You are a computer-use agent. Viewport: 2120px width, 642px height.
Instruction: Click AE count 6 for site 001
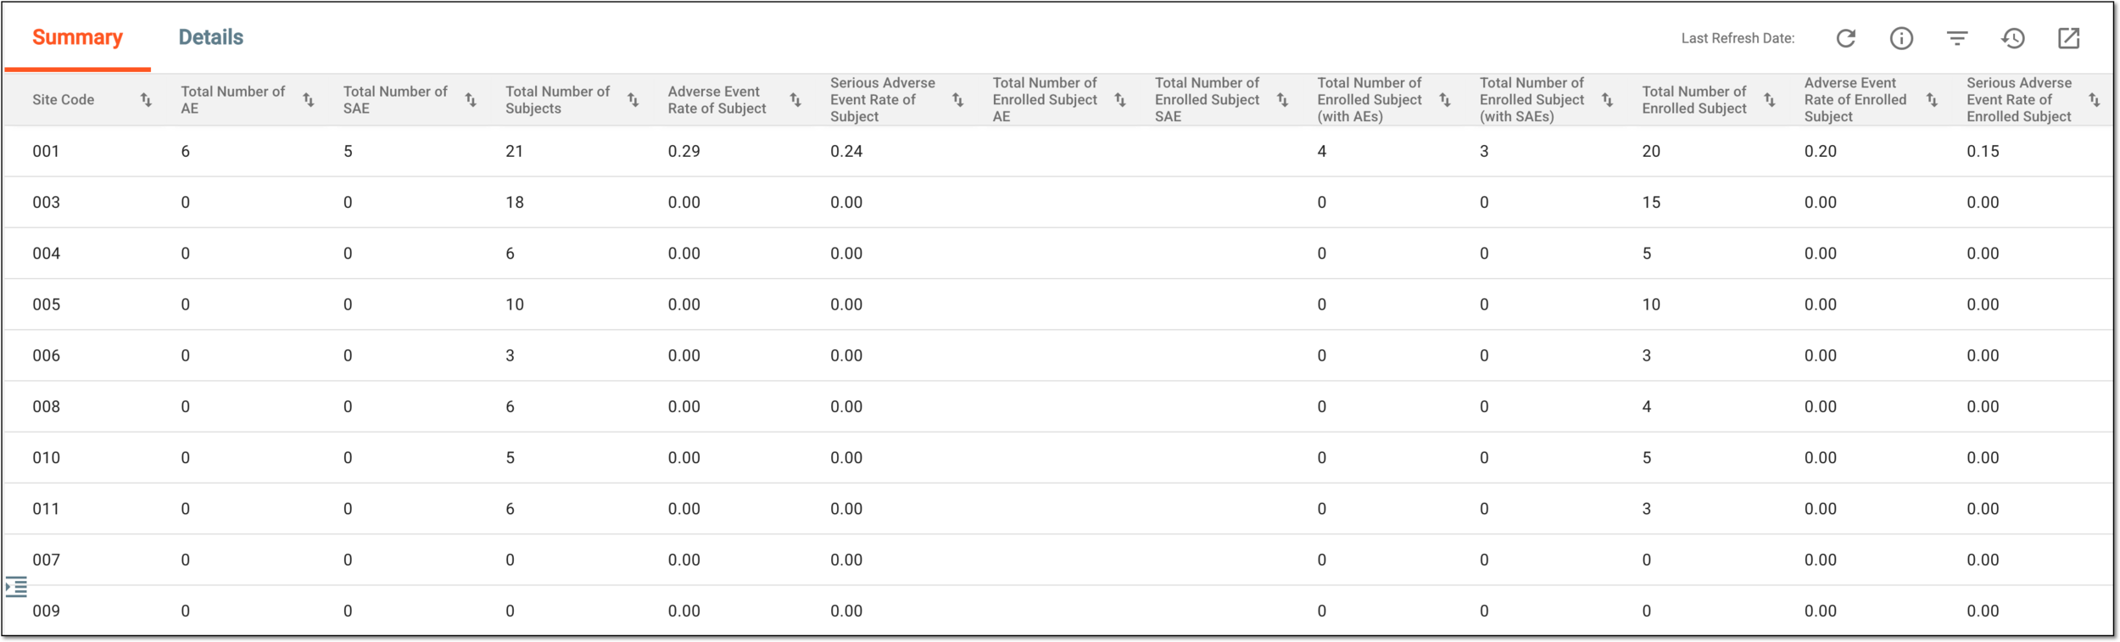pos(186,152)
